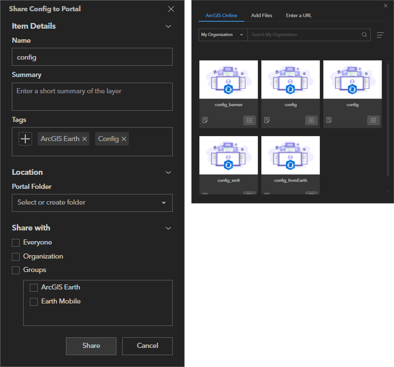Add a new tag with the plus icon
The height and width of the screenshot is (367, 394).
[25, 139]
